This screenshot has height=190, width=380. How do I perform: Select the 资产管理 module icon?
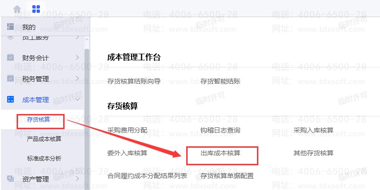[10, 179]
